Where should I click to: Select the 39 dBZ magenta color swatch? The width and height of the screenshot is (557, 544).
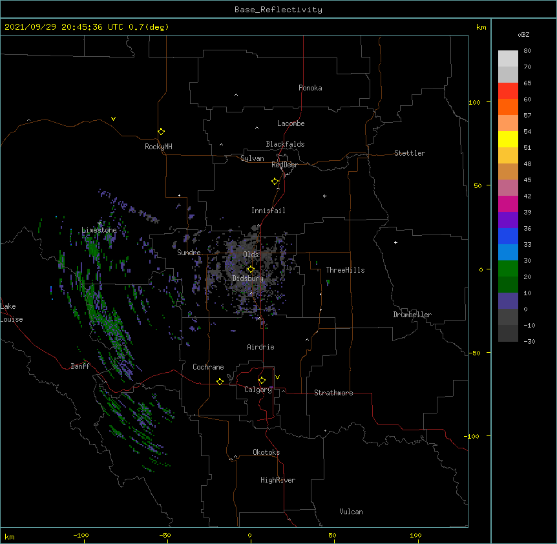[508, 204]
